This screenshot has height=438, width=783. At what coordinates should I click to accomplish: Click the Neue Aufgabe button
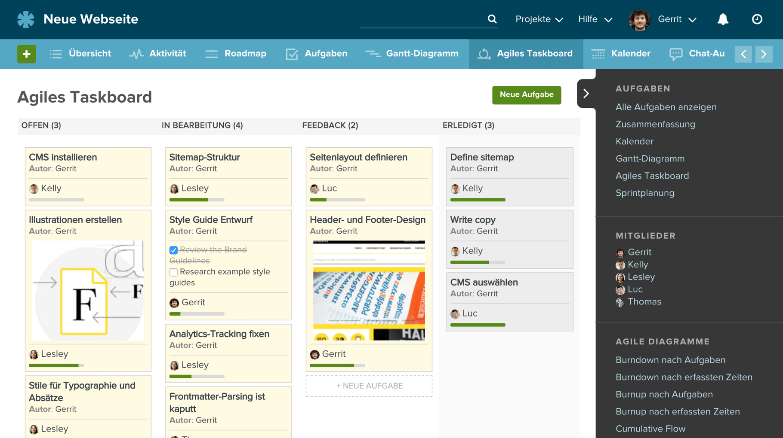[x=527, y=95]
